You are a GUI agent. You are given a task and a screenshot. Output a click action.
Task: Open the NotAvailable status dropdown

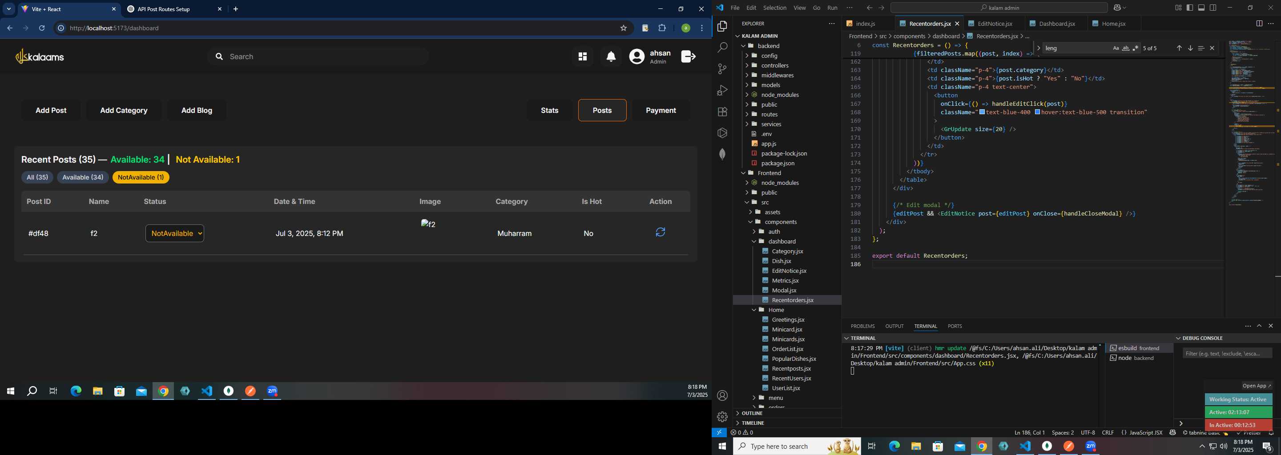[x=174, y=233]
